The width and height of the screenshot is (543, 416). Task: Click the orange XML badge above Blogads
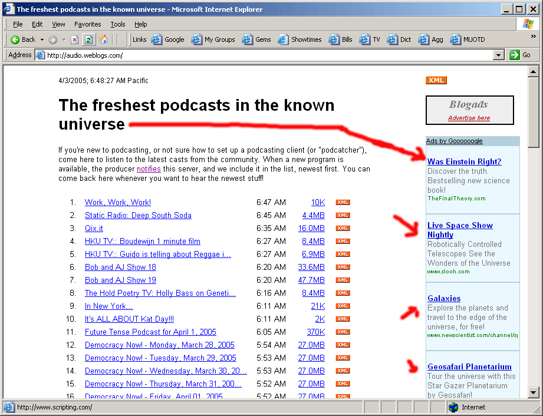click(436, 80)
